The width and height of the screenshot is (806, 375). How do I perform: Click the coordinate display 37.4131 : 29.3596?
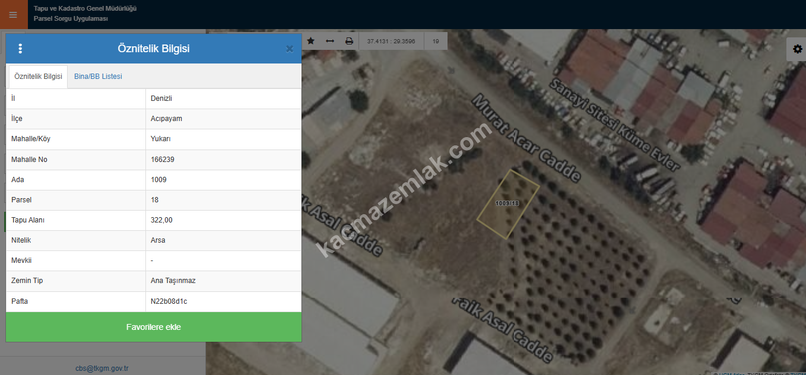point(391,42)
